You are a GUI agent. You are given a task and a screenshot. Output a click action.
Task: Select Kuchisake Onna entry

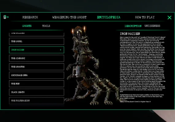[37, 75]
